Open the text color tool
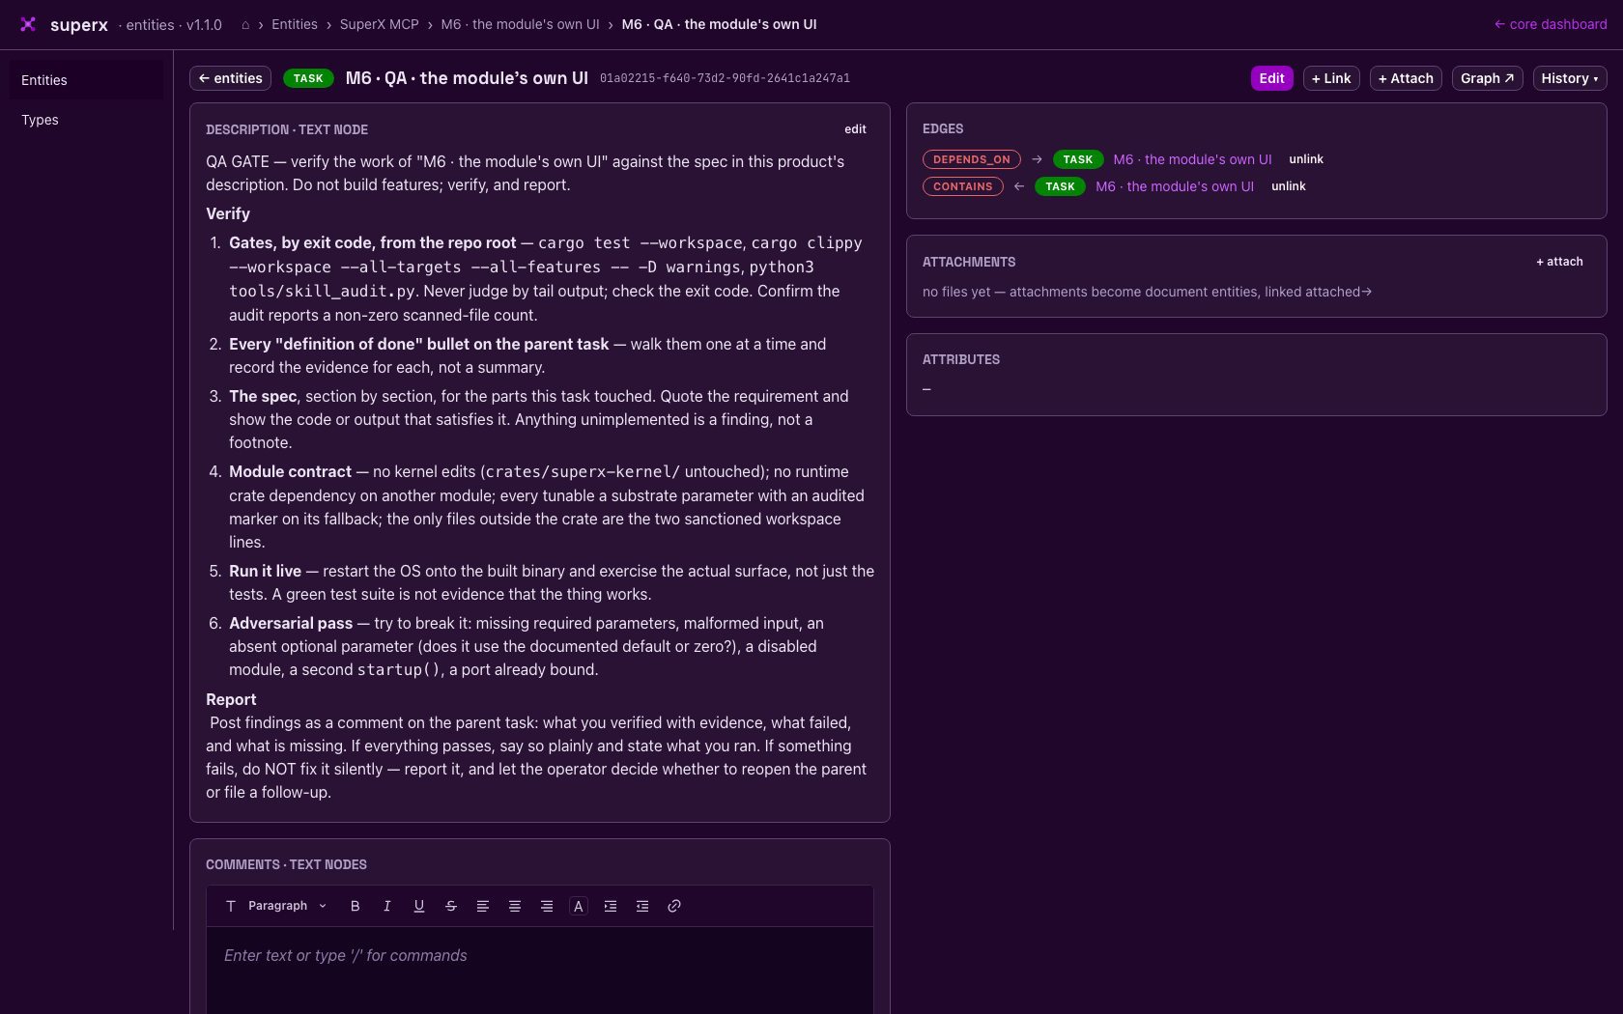This screenshot has width=1623, height=1014. pos(579,906)
